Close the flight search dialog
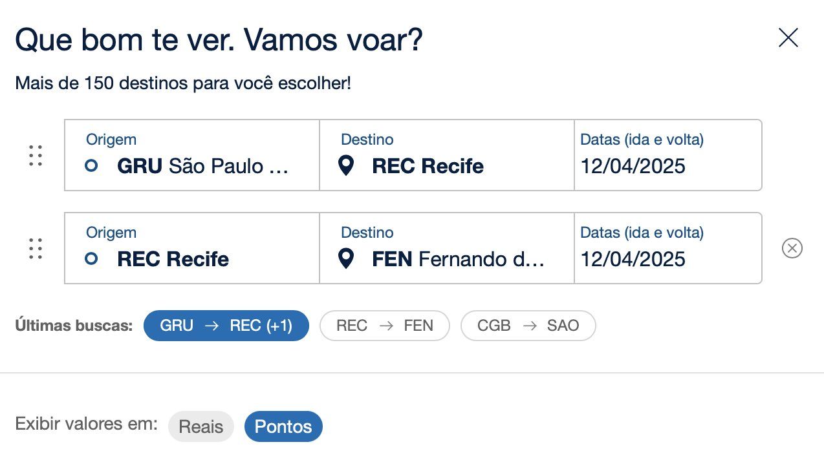The height and width of the screenshot is (451, 824). pyautogui.click(x=788, y=38)
